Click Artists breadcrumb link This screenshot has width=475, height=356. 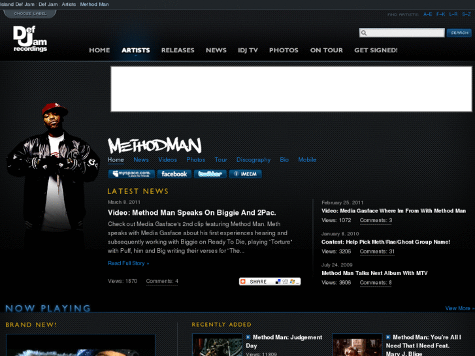69,4
